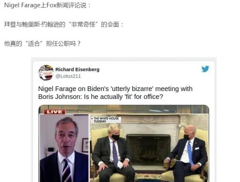Click the Nigel Farage video inset
Image resolution: width=240 pixels, height=182 pixels.
point(64,148)
